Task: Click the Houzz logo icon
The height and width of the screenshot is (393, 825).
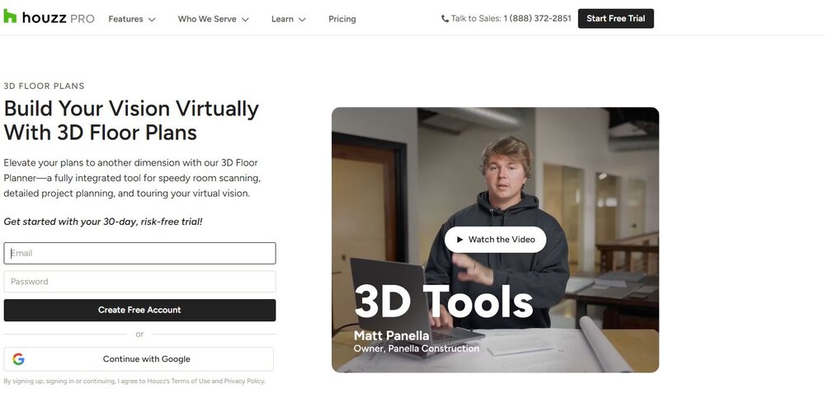Action: tap(10, 16)
